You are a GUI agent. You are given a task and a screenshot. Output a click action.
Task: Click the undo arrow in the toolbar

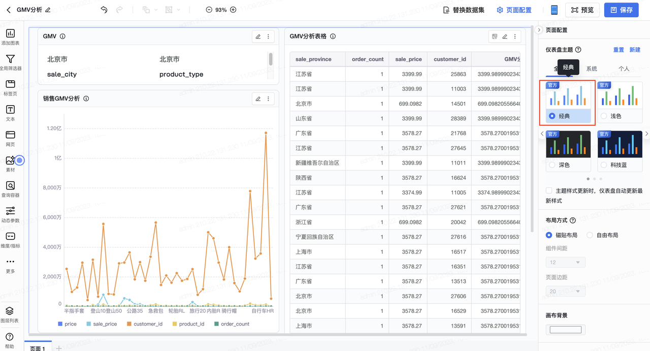pos(104,10)
